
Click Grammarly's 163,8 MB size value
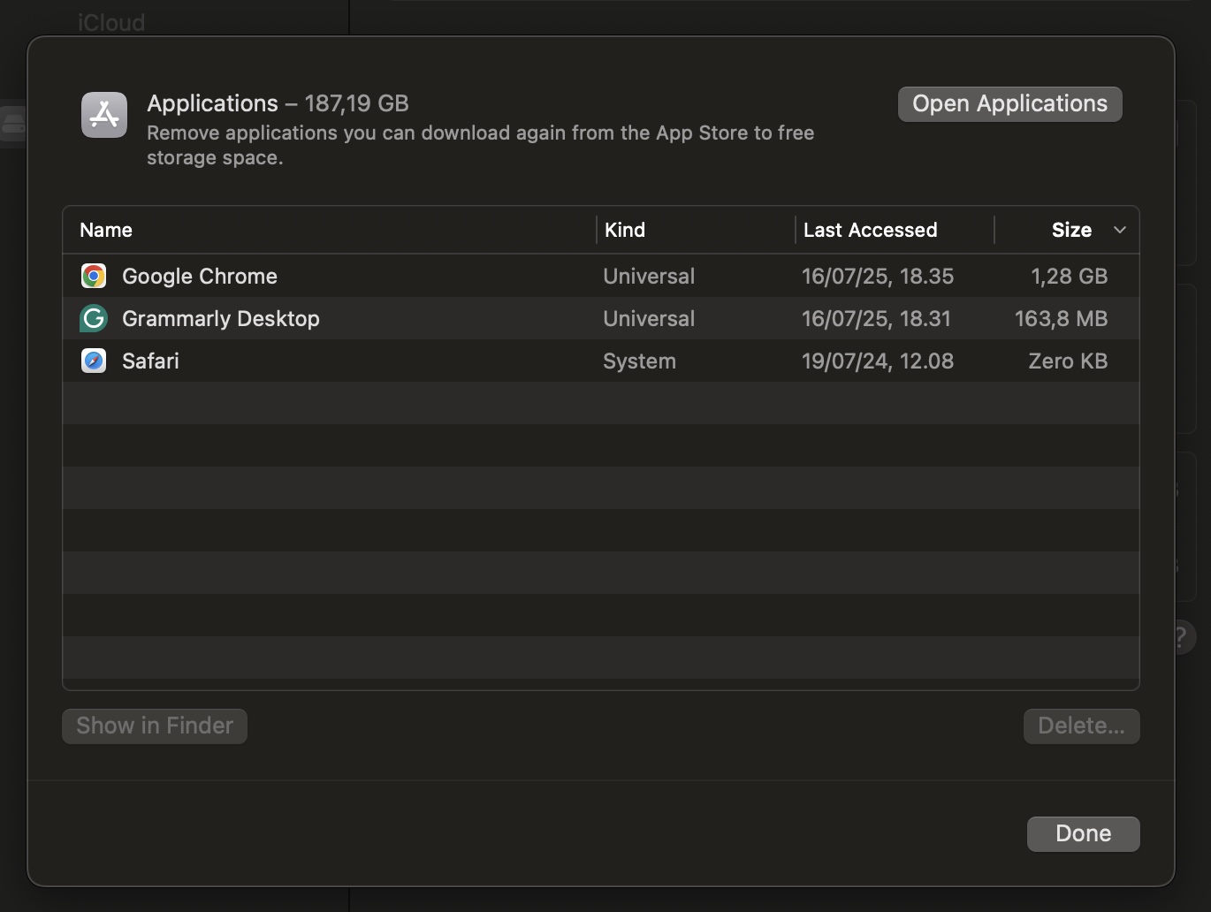click(x=1061, y=318)
